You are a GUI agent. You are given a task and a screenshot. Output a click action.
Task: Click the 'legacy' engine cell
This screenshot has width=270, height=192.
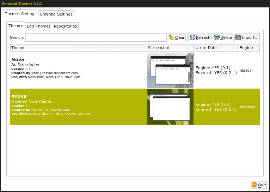pyautogui.click(x=246, y=70)
